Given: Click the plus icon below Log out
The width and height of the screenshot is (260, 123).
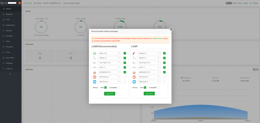Looking at the screenshot, I should (x=10, y=74).
